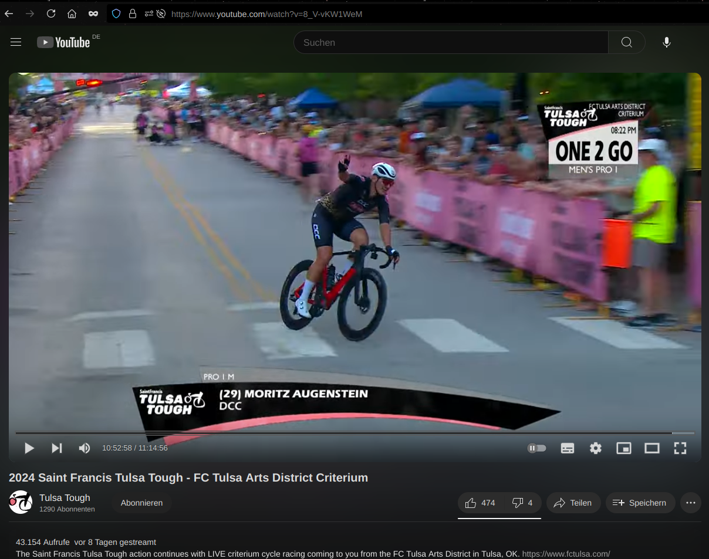Open the Tulsa Tough channel name link
This screenshot has width=709, height=559.
[x=65, y=498]
